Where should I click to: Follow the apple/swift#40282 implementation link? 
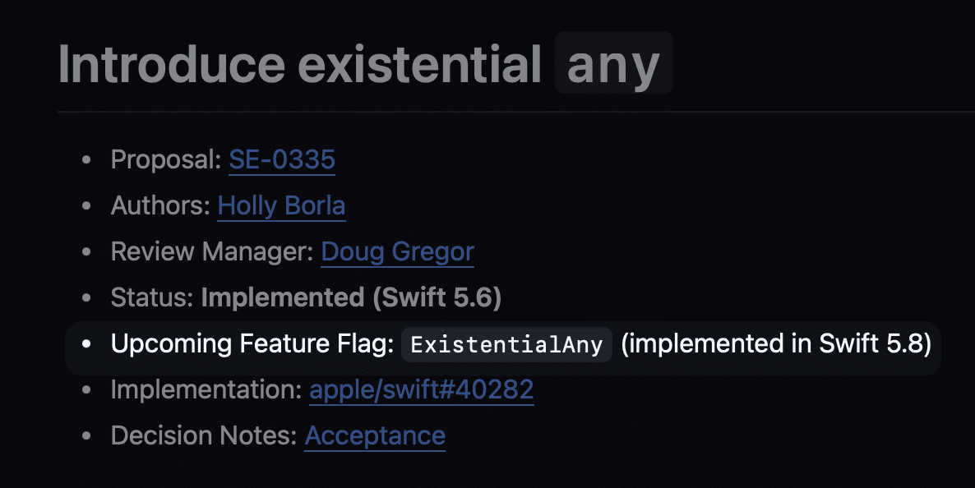(421, 389)
